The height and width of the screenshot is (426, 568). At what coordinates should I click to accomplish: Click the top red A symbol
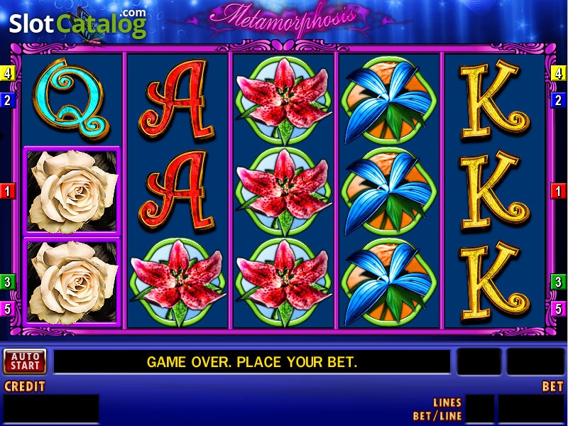(176, 100)
